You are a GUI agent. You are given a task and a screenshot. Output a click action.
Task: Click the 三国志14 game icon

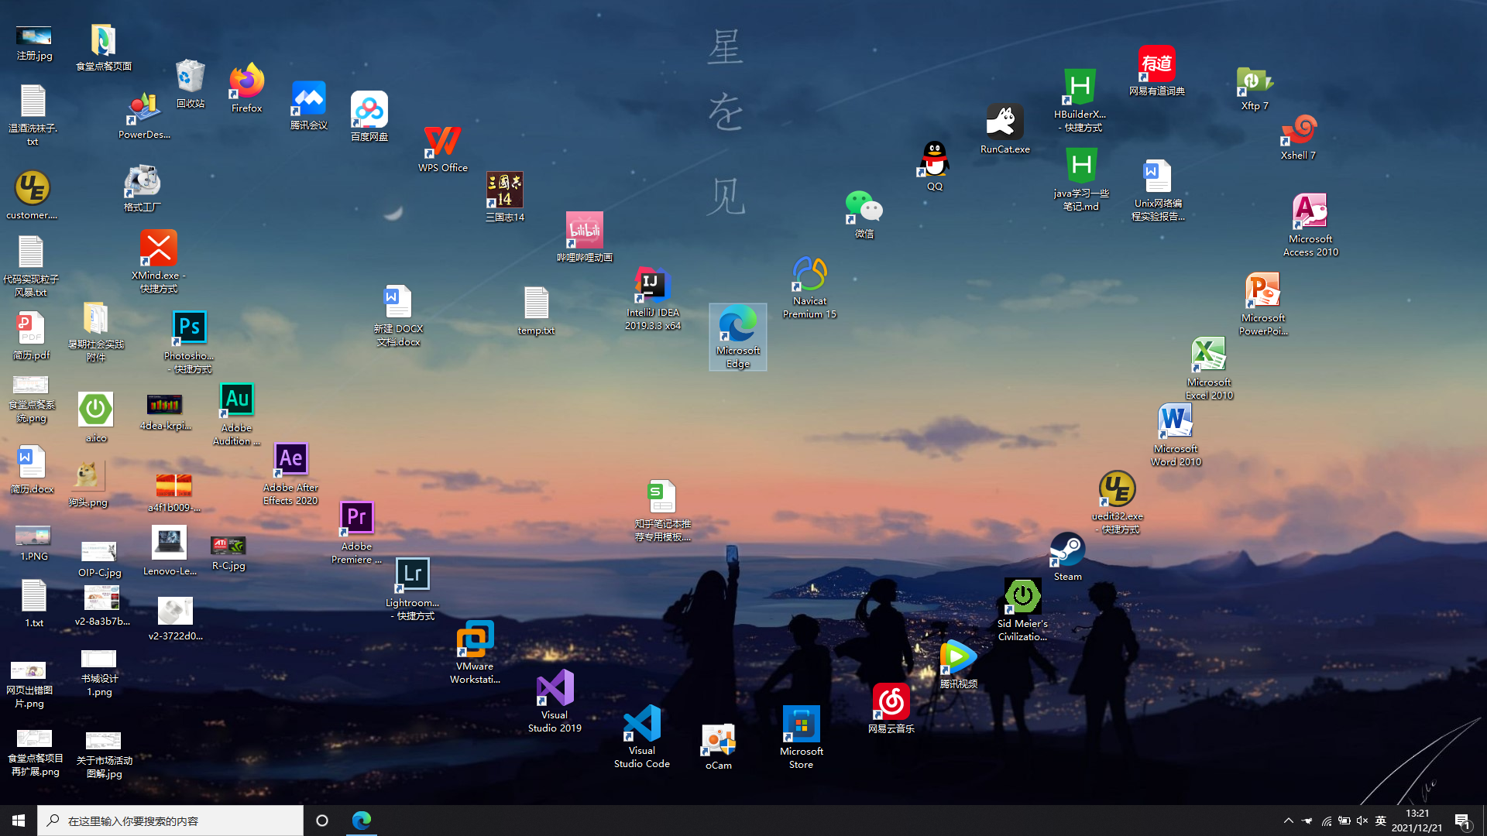505,197
